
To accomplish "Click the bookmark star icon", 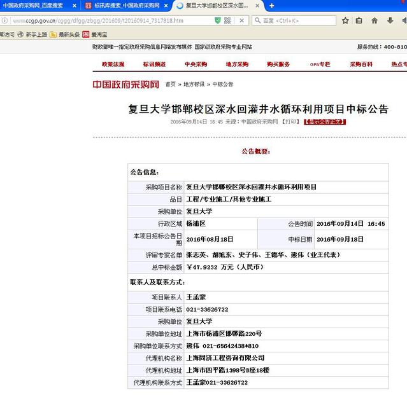I will coord(345,20).
